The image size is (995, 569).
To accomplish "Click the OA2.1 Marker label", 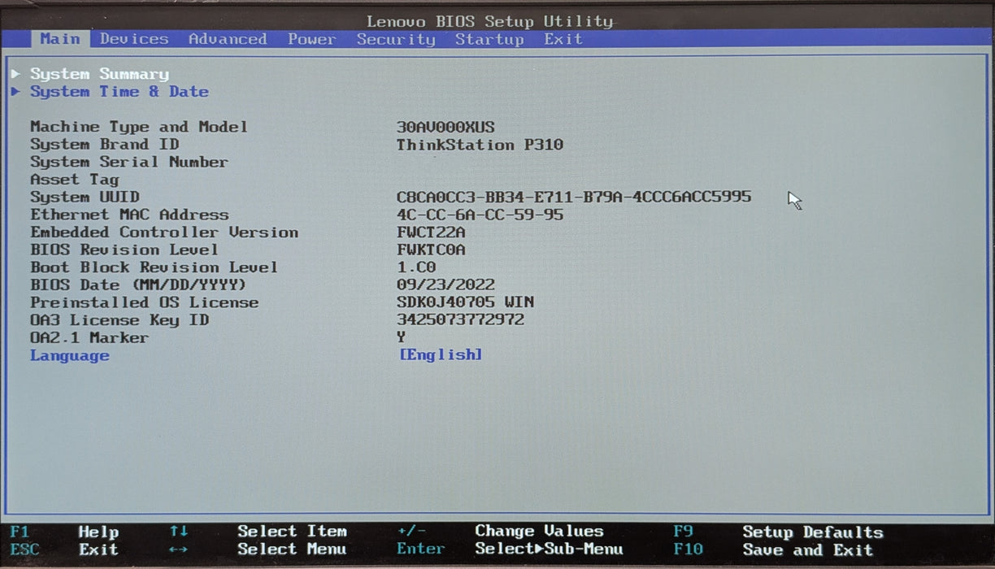I will click(89, 338).
